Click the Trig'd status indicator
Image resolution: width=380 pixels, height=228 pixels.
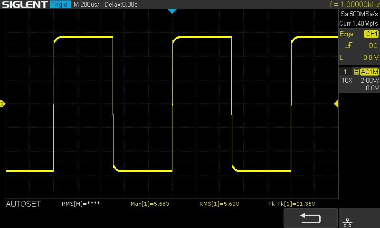click(x=60, y=4)
